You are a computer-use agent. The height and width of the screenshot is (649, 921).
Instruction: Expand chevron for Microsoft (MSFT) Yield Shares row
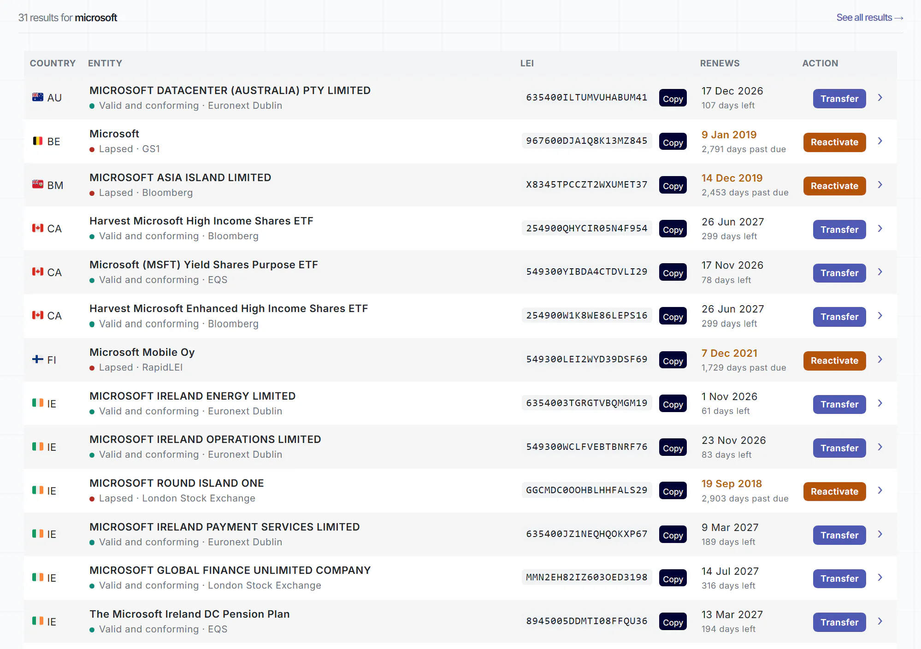point(880,272)
